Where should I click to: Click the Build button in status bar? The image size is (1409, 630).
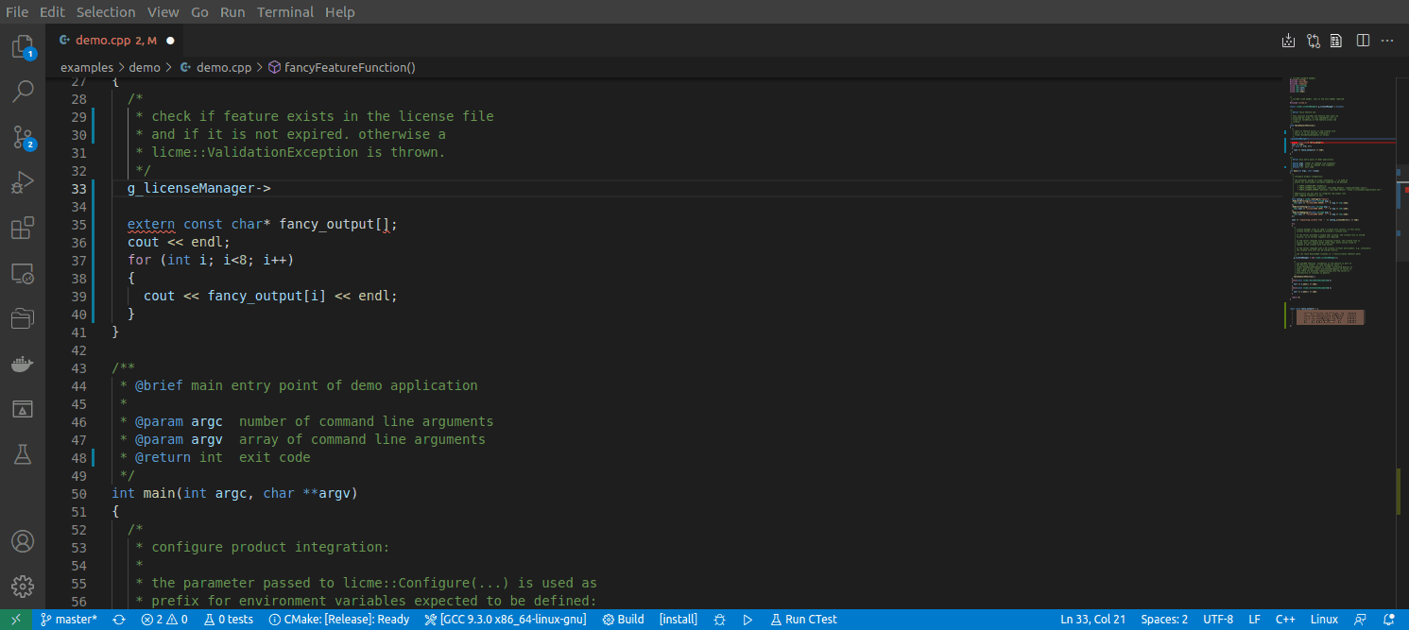pyautogui.click(x=624, y=620)
